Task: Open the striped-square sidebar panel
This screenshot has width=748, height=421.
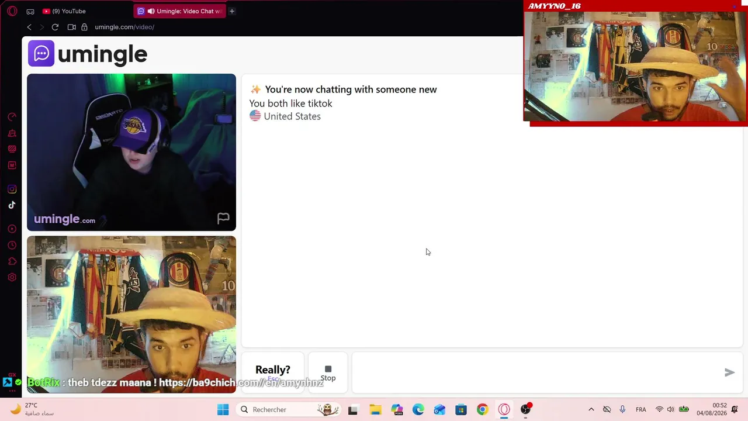Action: pyautogui.click(x=12, y=149)
